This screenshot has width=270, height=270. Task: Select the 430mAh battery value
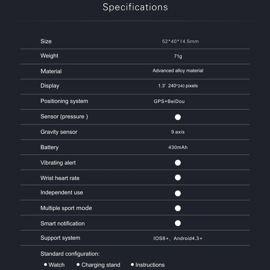click(x=178, y=148)
